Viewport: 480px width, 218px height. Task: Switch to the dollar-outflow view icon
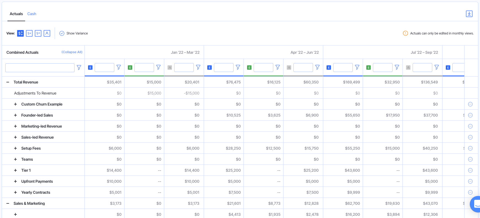(38, 33)
